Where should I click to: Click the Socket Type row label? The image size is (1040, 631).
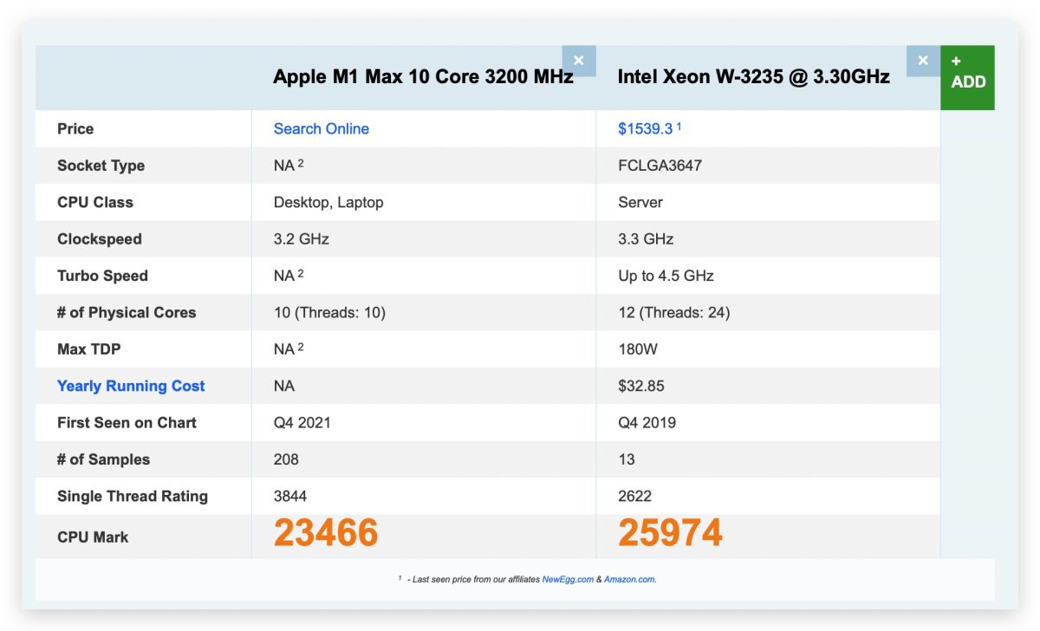pos(101,165)
